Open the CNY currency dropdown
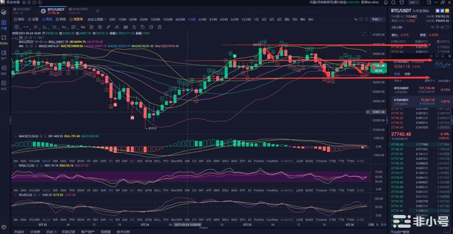453x234 pixels. tap(414, 3)
